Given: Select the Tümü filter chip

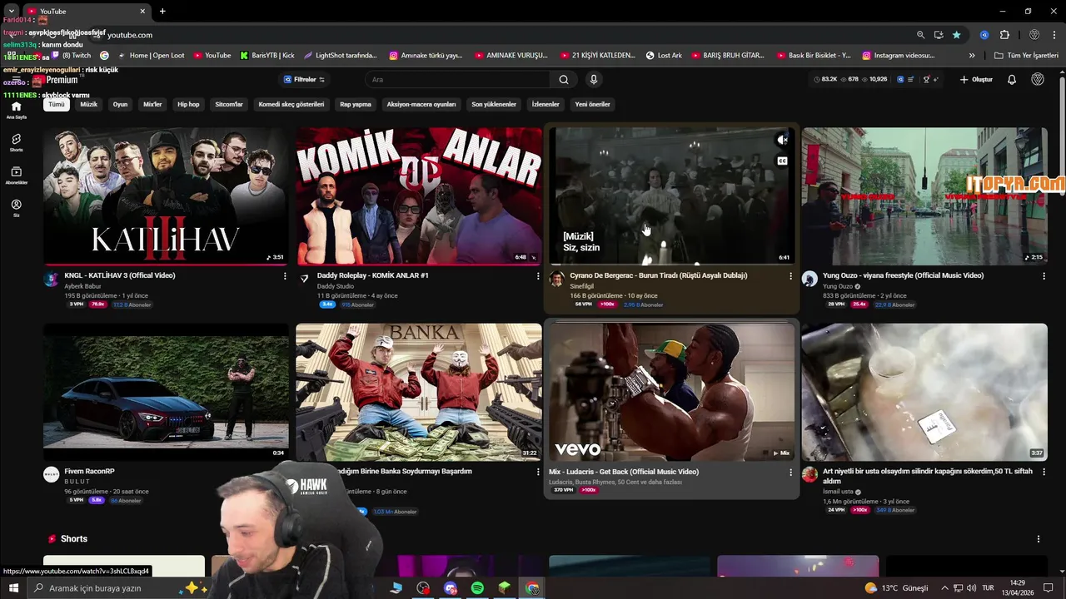Looking at the screenshot, I should (57, 105).
